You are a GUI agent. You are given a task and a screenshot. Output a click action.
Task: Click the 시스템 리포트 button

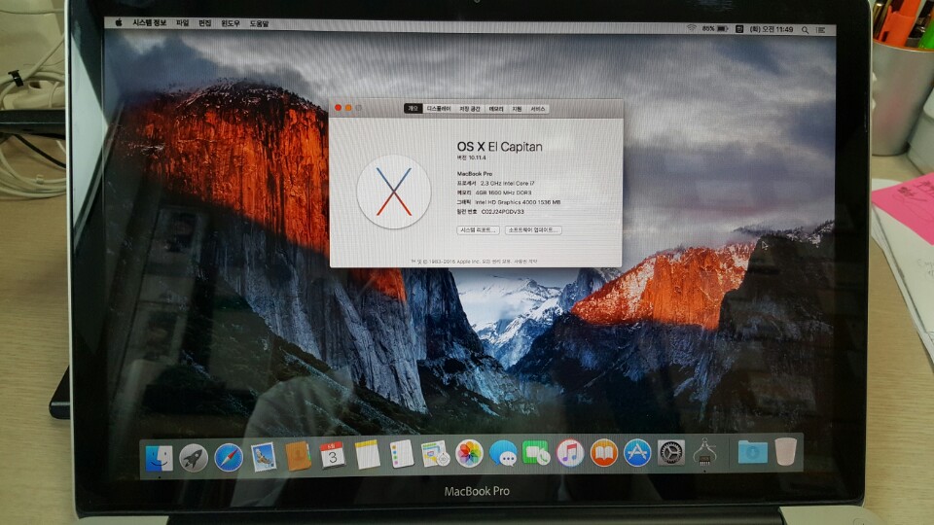tap(478, 230)
